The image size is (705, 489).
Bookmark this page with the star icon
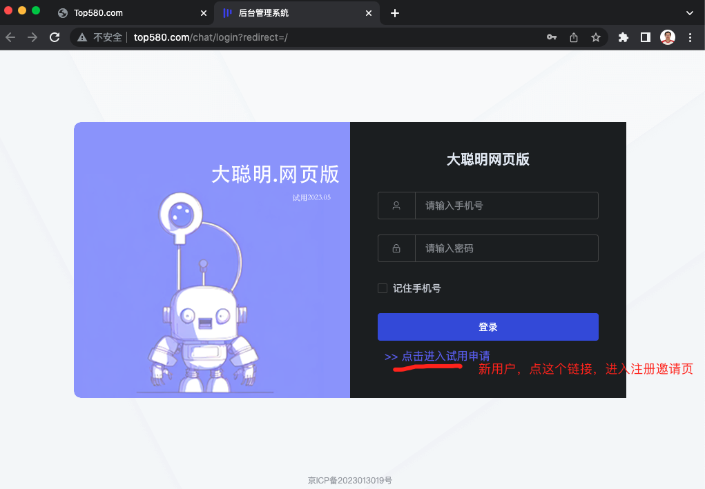(x=596, y=37)
